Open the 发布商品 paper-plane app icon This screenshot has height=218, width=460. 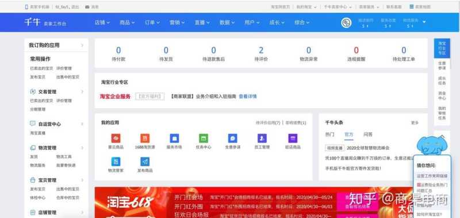[x=145, y=162]
